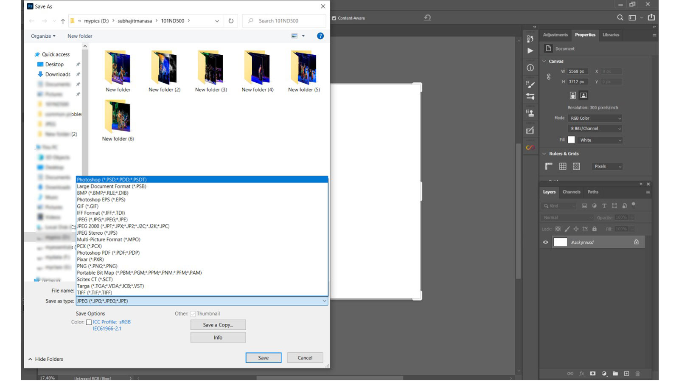The image size is (679, 382).
Task: Check the ICC Profile sRGB checkbox
Action: (x=89, y=322)
